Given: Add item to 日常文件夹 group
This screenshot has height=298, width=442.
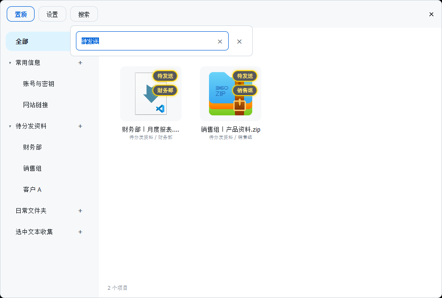Looking at the screenshot, I should 80,211.
